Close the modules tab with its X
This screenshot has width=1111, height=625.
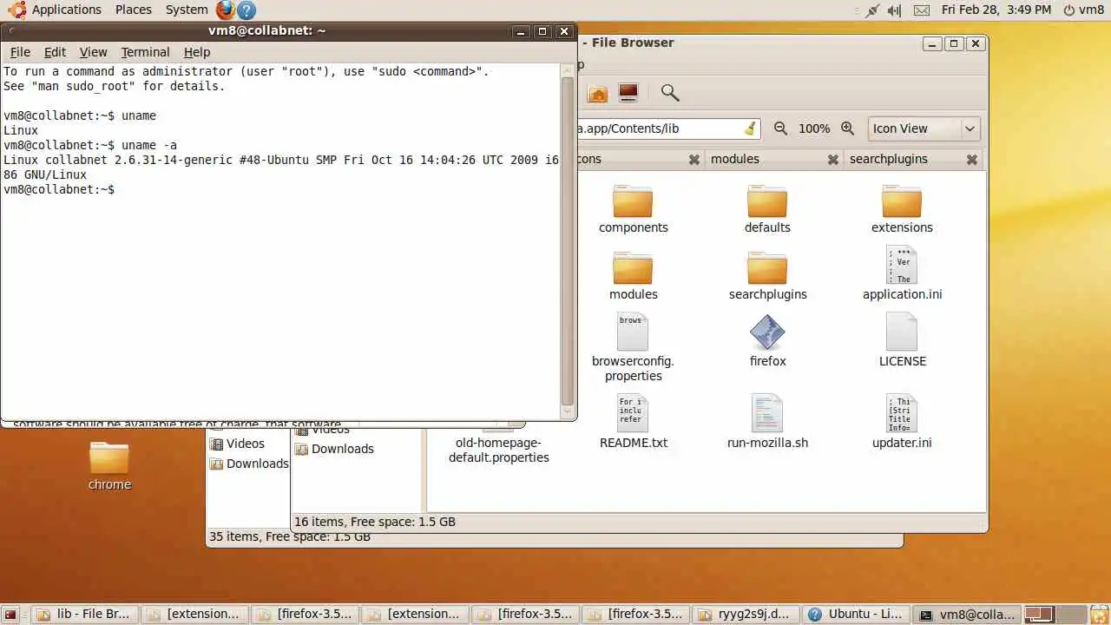[x=833, y=160]
